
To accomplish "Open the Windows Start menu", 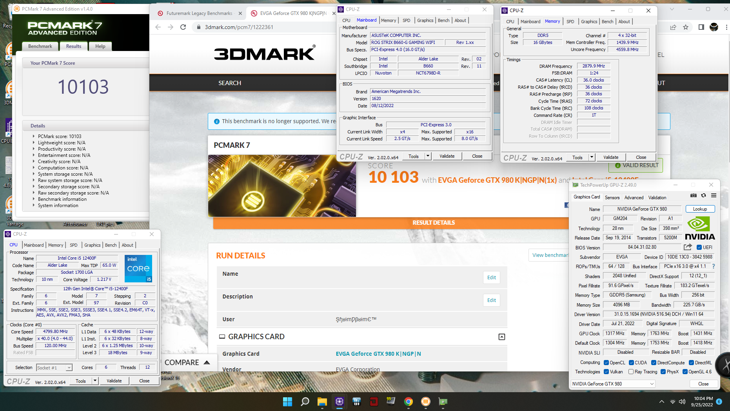I will pyautogui.click(x=287, y=402).
